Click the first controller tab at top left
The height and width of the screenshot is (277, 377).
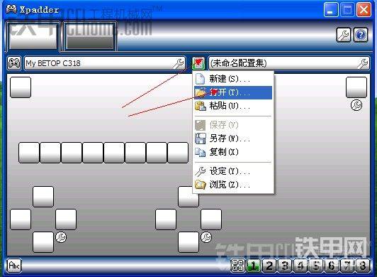coord(33,36)
